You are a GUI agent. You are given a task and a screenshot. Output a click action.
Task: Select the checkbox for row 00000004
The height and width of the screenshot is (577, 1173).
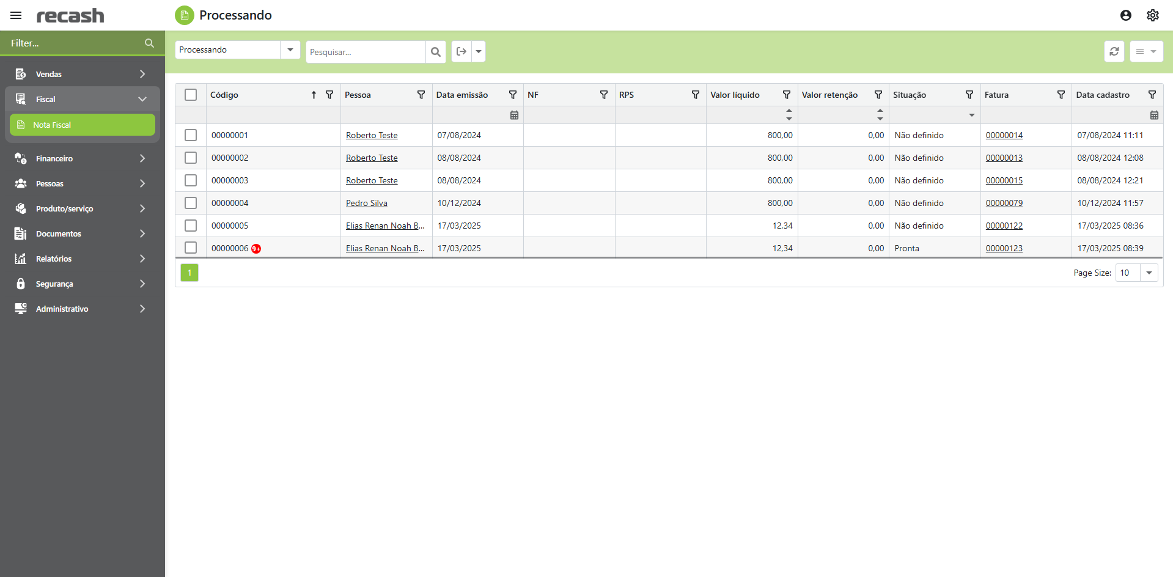coord(191,203)
